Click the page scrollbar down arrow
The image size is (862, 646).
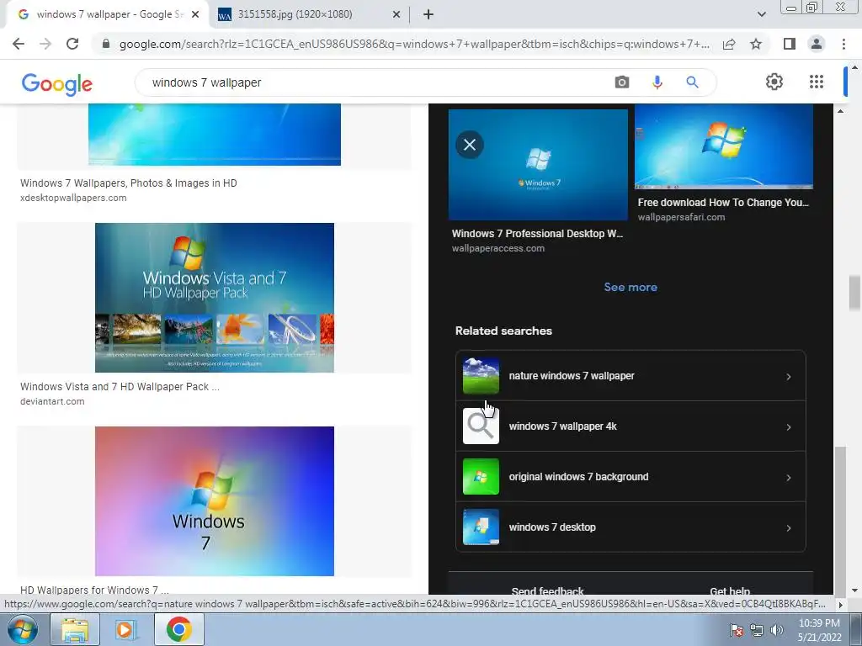point(854,590)
